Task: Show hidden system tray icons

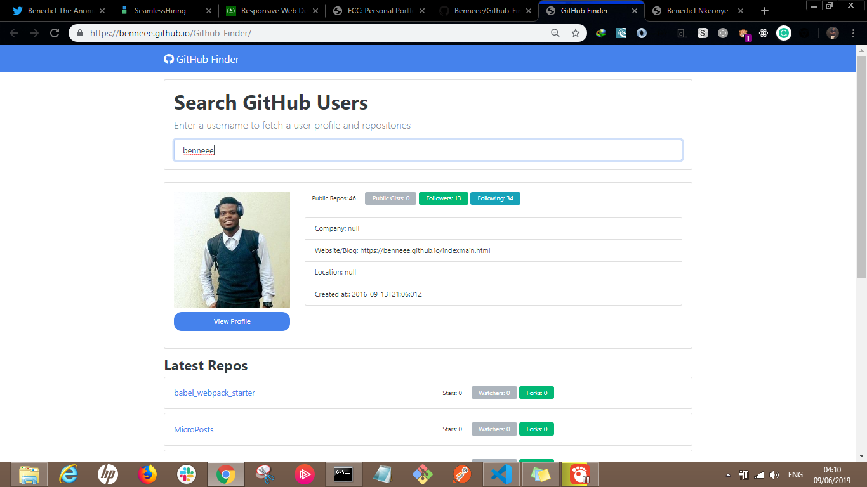Action: tap(728, 474)
